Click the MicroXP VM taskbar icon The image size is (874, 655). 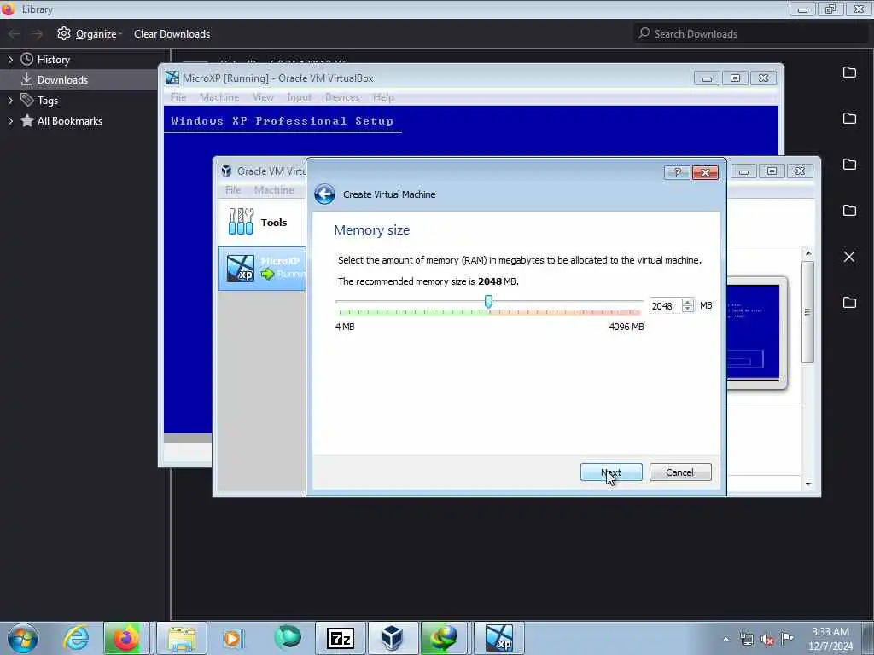tap(499, 638)
